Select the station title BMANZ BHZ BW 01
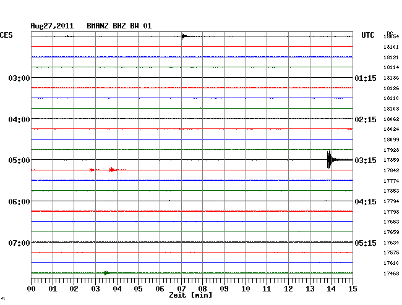Viewport: 402px width, 305px height. (119, 26)
